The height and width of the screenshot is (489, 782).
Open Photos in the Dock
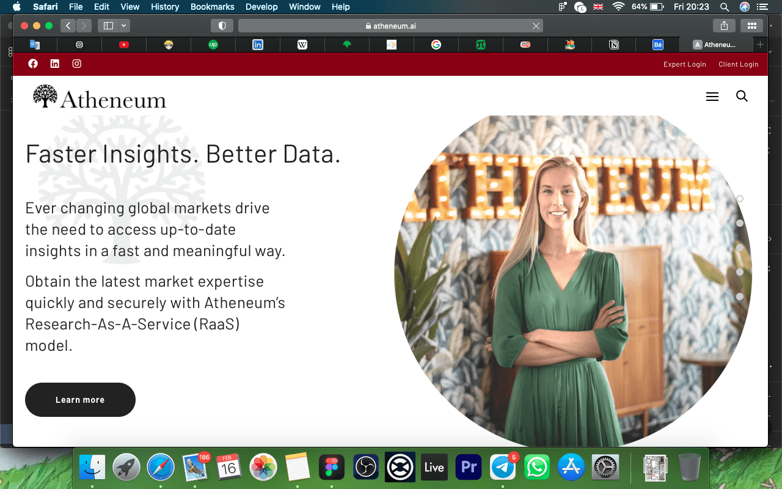[264, 468]
